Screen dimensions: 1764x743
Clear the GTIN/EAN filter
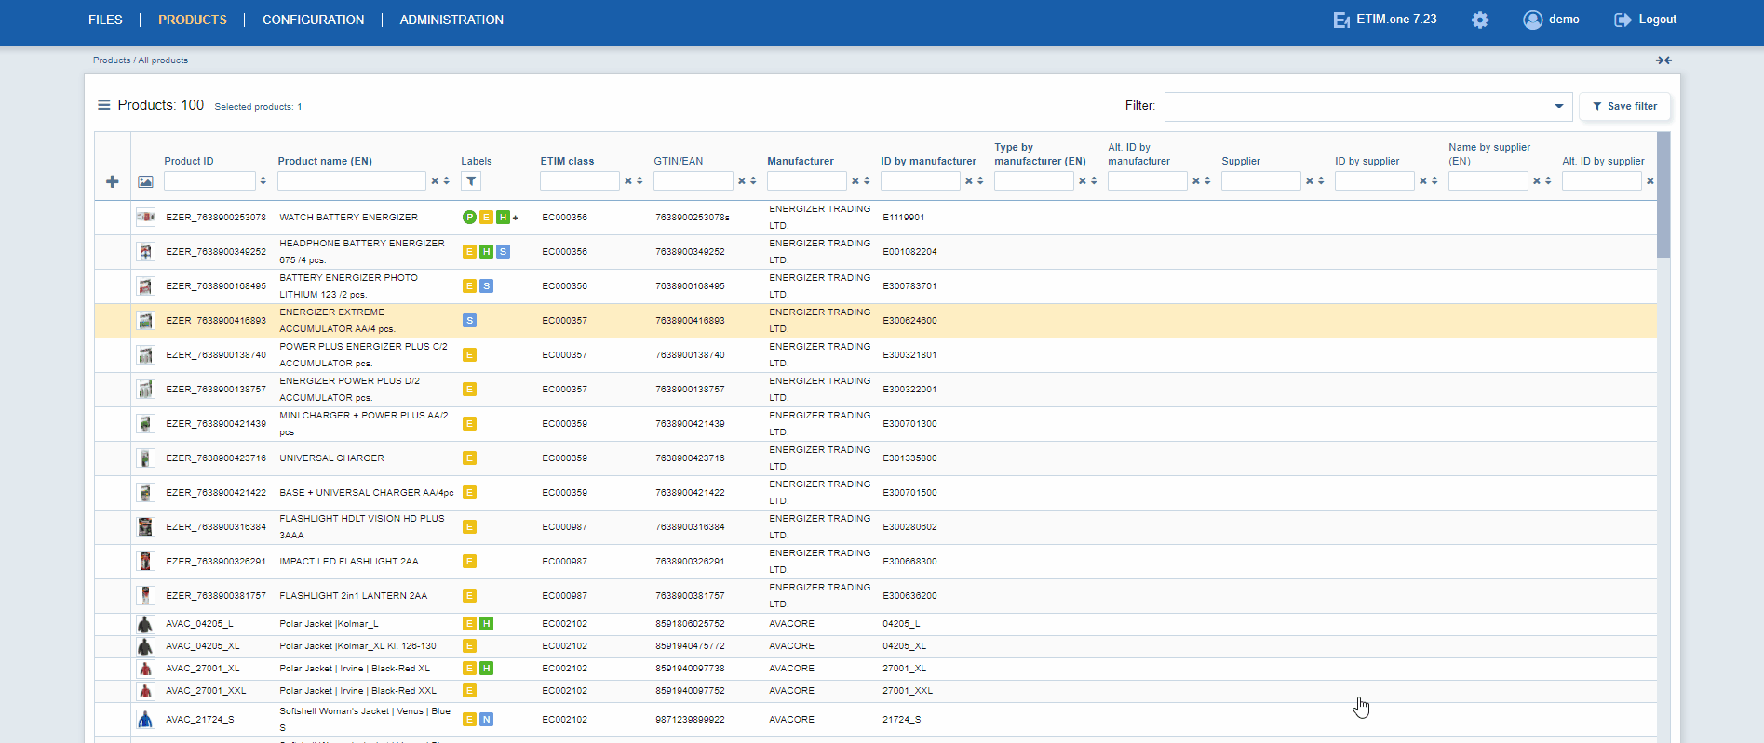(x=742, y=181)
